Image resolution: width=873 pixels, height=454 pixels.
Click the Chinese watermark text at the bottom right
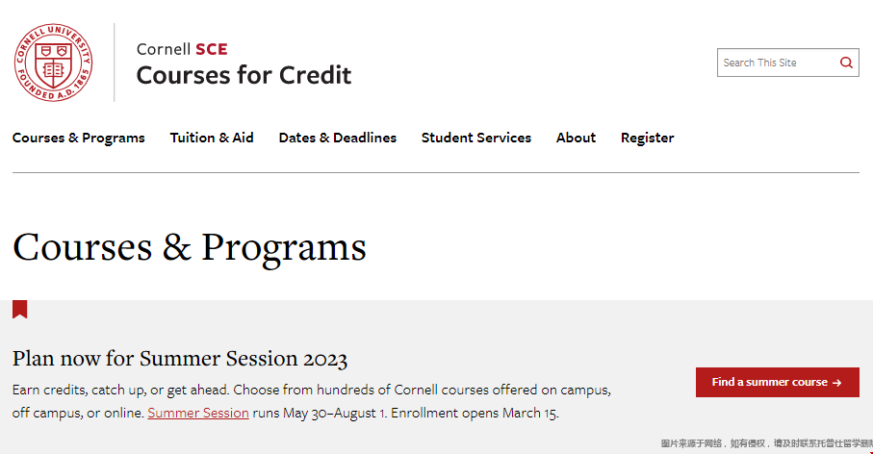point(765,443)
